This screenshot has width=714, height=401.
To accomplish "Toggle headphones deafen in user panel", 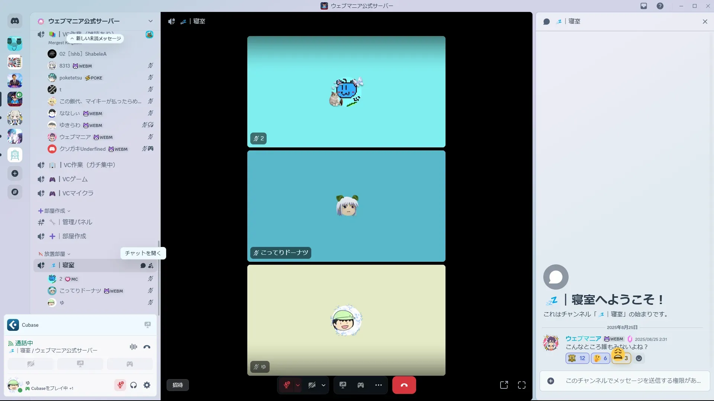I will (x=134, y=385).
